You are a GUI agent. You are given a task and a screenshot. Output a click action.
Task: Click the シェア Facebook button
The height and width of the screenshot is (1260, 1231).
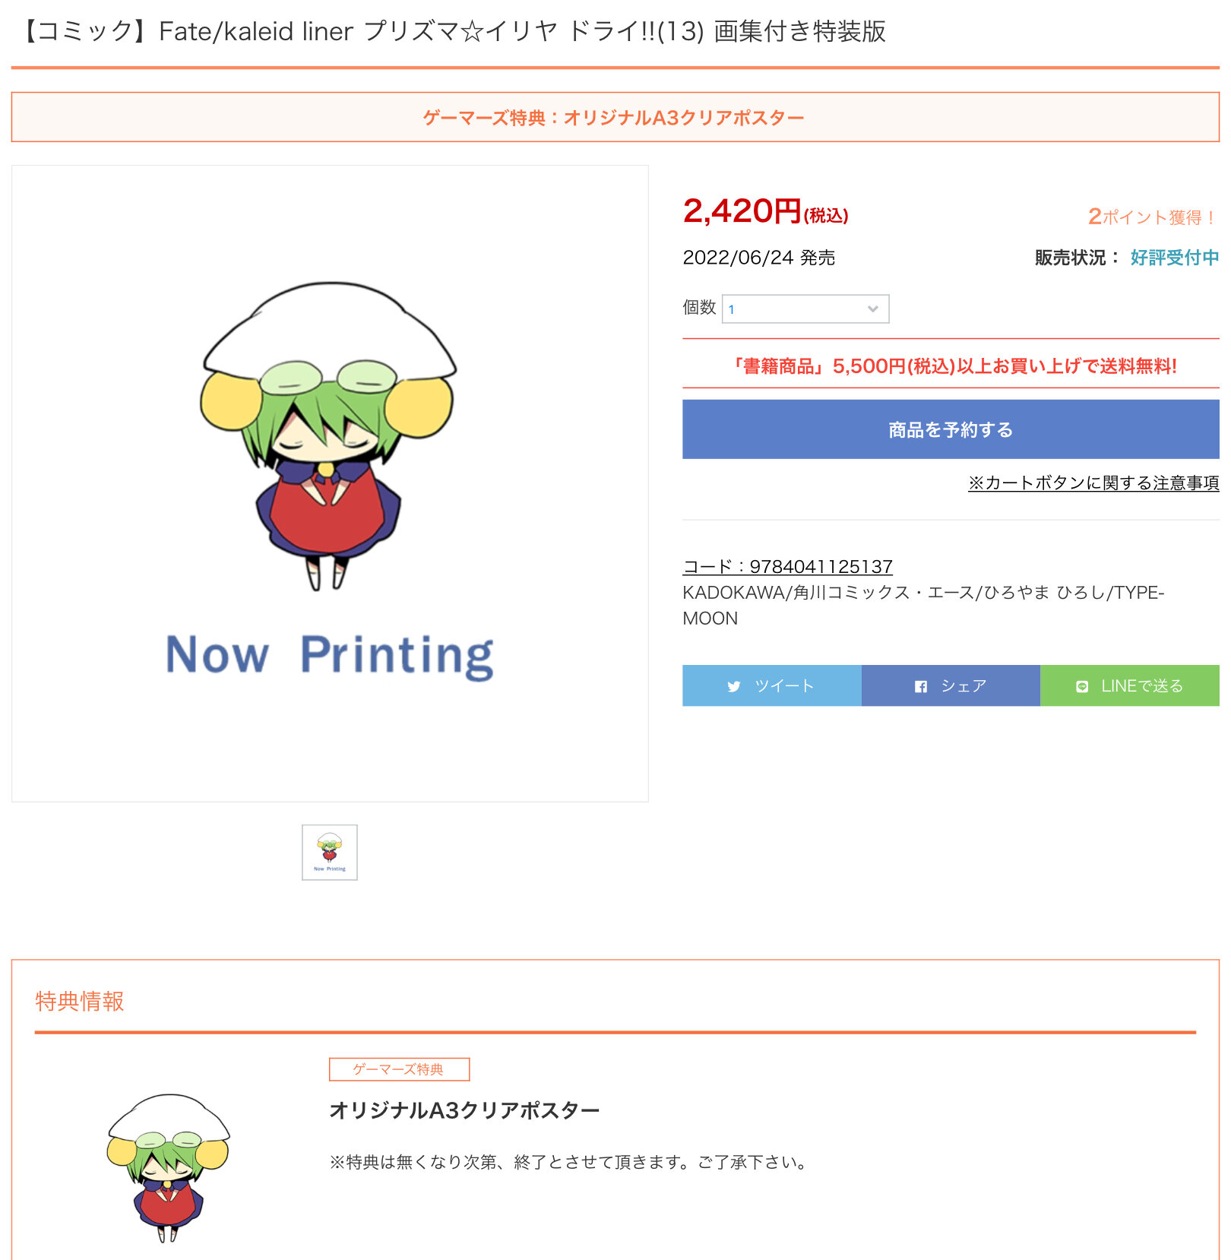coord(951,685)
